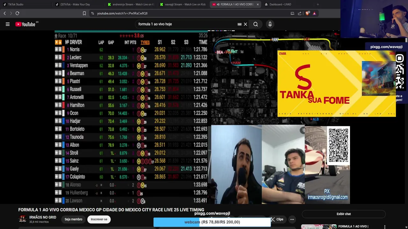Go back with the browser back arrow
Image resolution: width=408 pixels, height=229 pixels.
(5, 13)
